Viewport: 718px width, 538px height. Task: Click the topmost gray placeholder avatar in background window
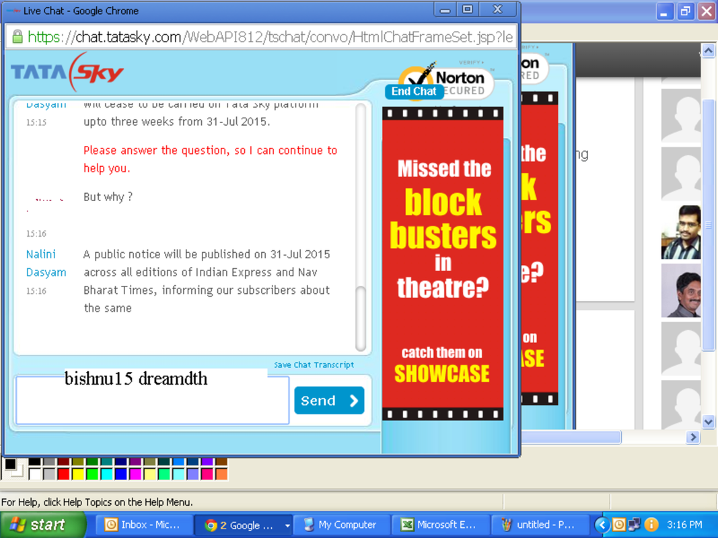coord(681,115)
